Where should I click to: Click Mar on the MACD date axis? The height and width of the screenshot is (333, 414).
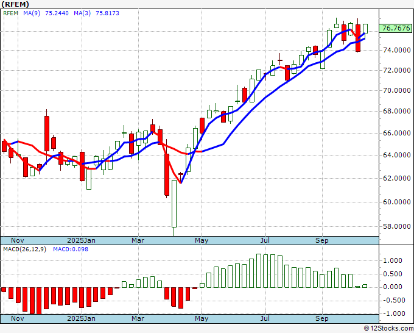click(138, 318)
